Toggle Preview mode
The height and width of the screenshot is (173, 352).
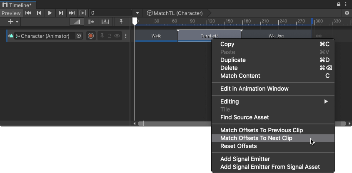click(x=11, y=13)
